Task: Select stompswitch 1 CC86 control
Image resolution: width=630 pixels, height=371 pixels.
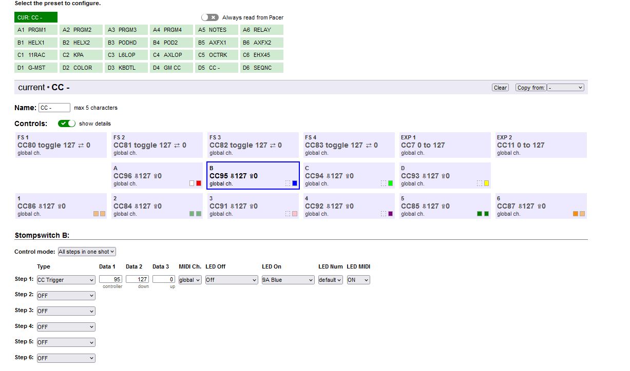Action: pyautogui.click(x=61, y=206)
